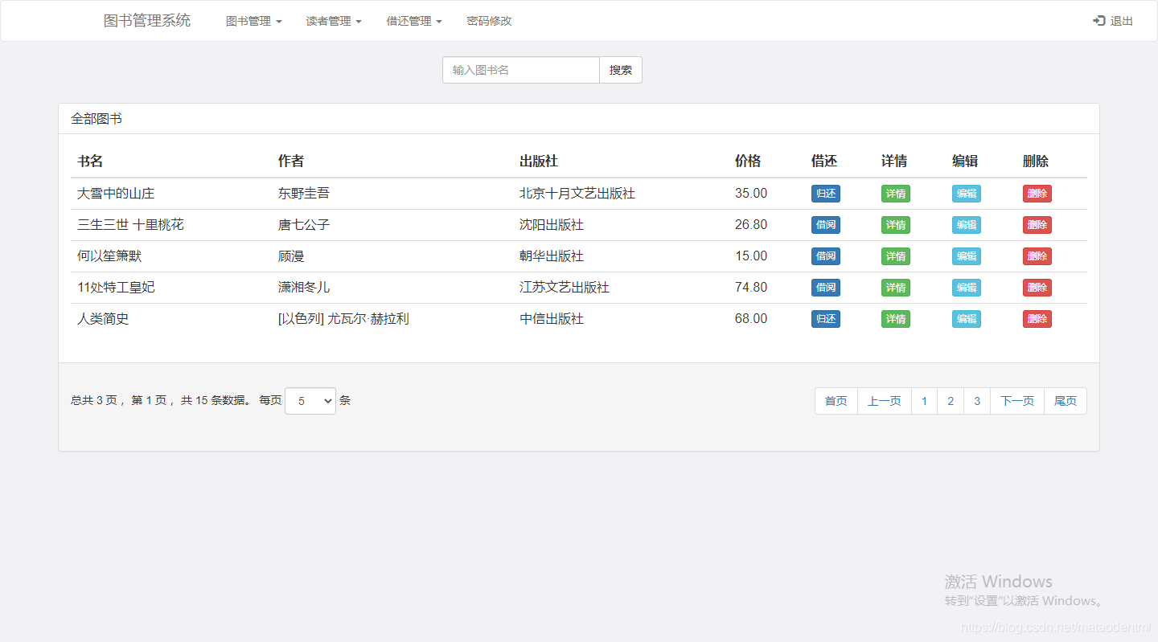Borrow 何以笙箫默 with 借阅 button

826,256
